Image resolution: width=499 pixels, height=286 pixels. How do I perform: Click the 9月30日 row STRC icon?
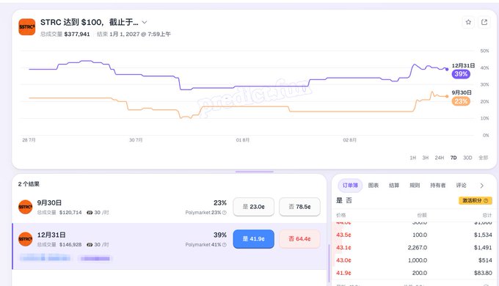click(x=25, y=207)
